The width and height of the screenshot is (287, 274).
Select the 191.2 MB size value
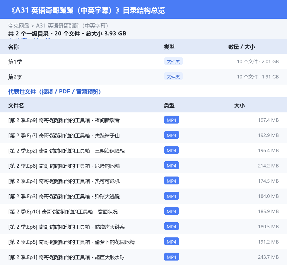pos(268,242)
